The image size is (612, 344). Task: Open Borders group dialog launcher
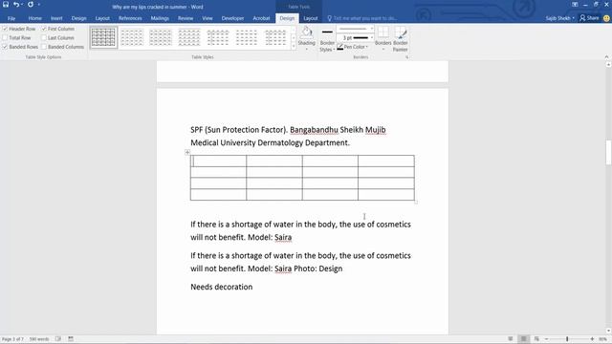[x=406, y=57]
